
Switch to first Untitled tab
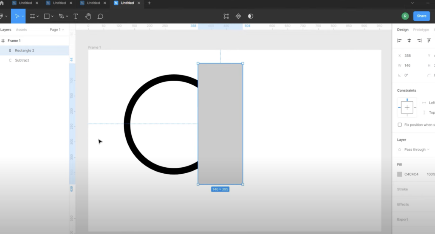[x=25, y=3]
